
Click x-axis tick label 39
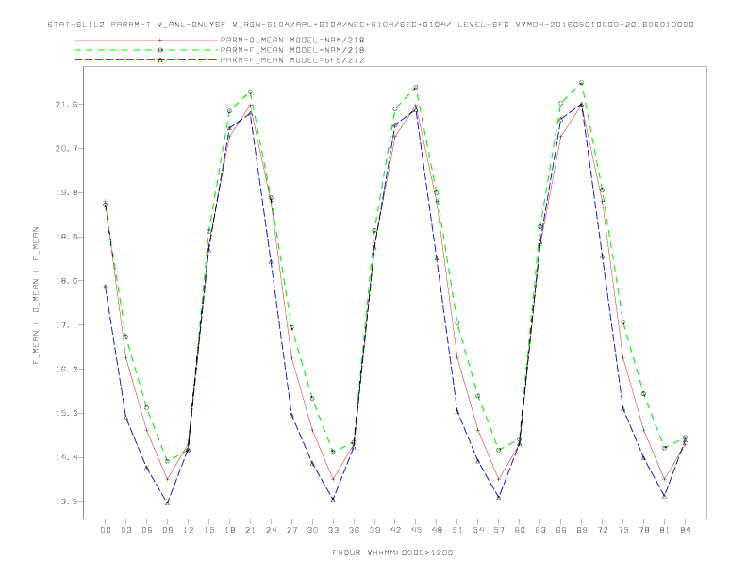(374, 530)
